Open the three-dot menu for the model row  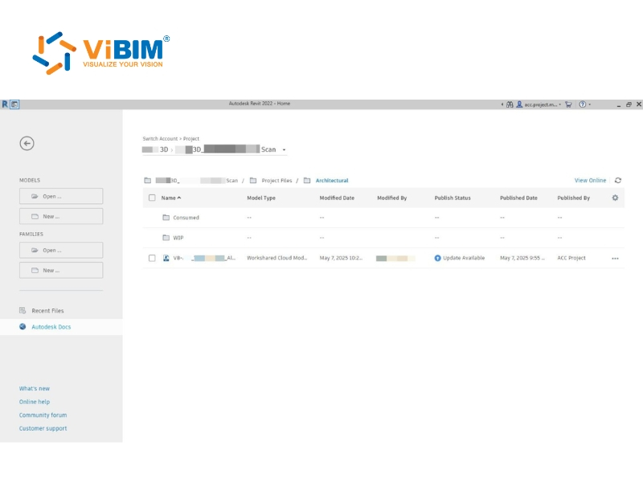[616, 259]
